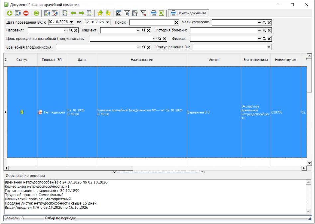
Task: Clear the Врачебная (под)комиссия field with X
Action: pos(149,47)
